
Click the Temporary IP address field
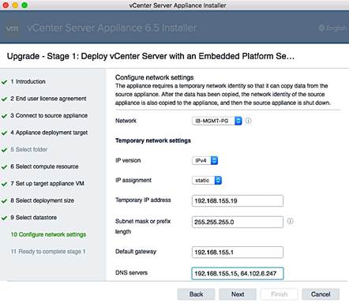tap(238, 201)
